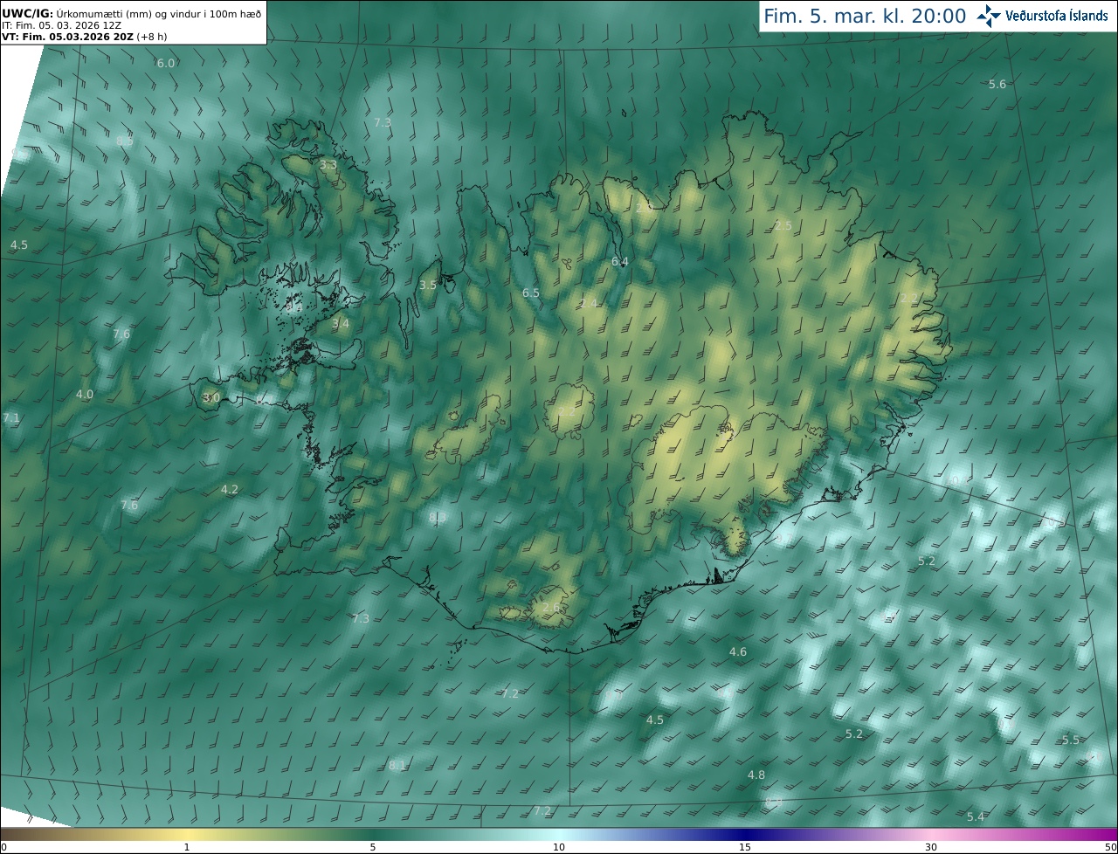Click the 3.4 value label
The width and height of the screenshot is (1118, 854).
341,324
